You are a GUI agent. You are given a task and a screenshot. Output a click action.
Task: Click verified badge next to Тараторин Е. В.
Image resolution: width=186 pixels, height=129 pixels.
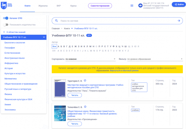click(x=85, y=81)
